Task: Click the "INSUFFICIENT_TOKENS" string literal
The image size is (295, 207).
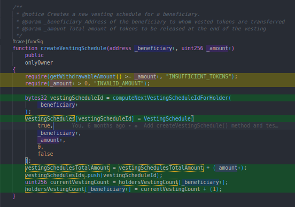Action: pyautogui.click(x=198, y=77)
